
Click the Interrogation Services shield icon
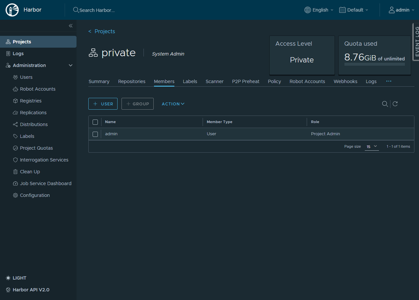(16, 160)
